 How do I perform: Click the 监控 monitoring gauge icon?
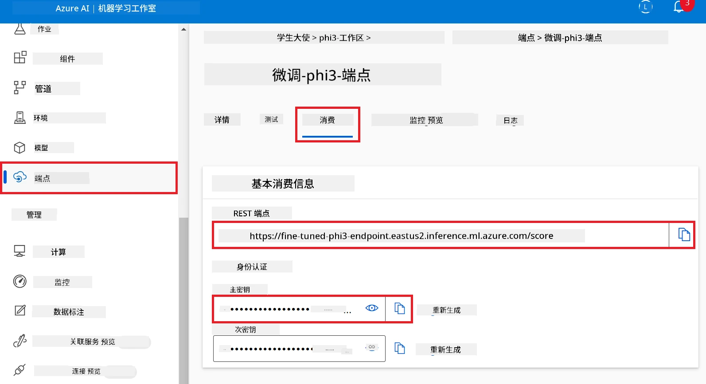20,281
